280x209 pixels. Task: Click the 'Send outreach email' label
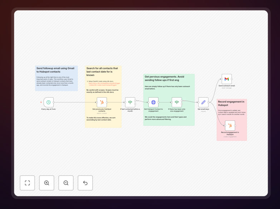click(x=227, y=86)
